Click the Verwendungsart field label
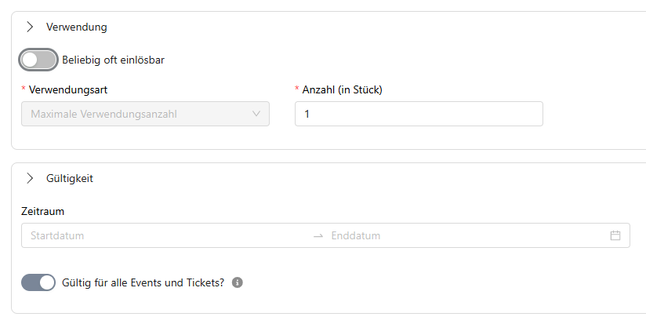646x335 pixels. (68, 89)
